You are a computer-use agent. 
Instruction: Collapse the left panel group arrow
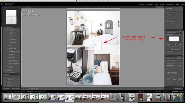pyautogui.click(x=1, y=48)
